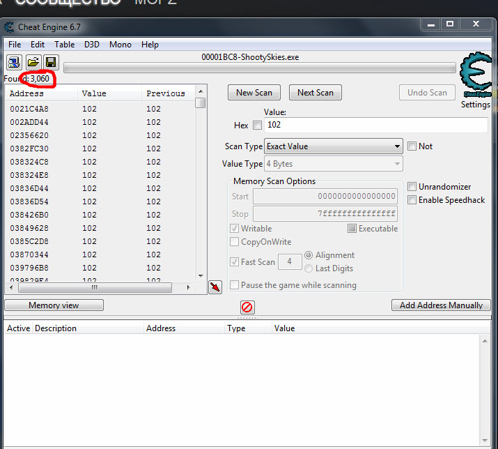Open Settings under the logo
The image size is (498, 449).
pyautogui.click(x=476, y=105)
